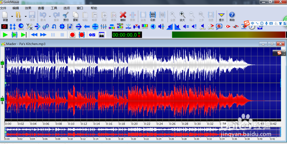Click the Doppler blue up-down arrows icon
The image size is (287, 144).
point(13,27)
